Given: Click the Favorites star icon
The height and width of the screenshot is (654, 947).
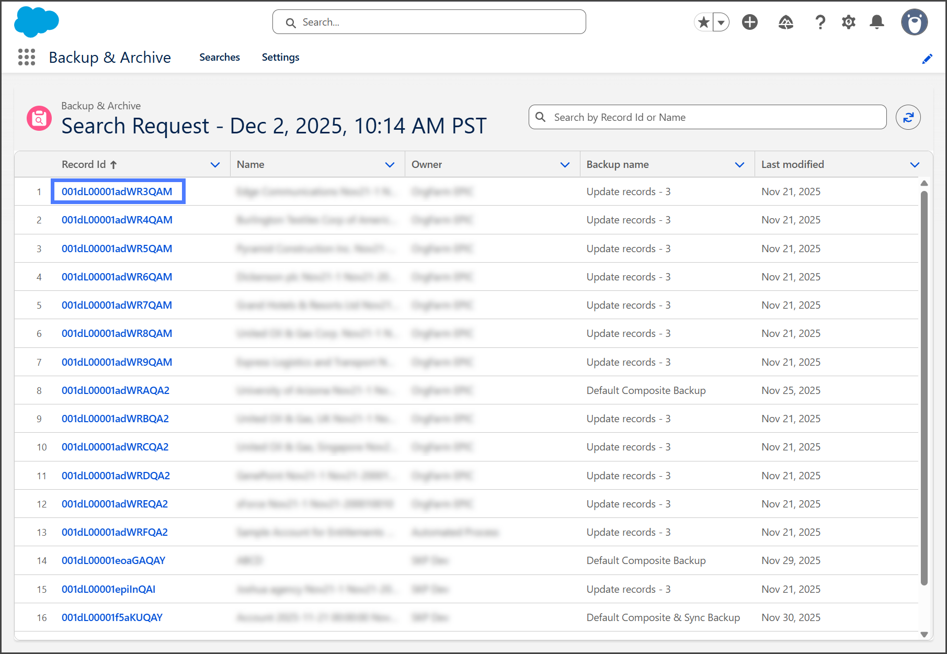Looking at the screenshot, I should click(704, 22).
